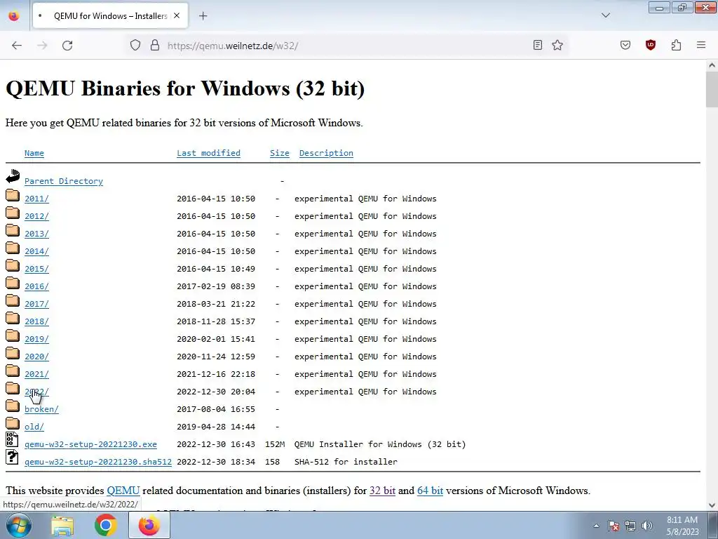Toggle reader view icon in address bar
The width and height of the screenshot is (718, 539).
538,45
